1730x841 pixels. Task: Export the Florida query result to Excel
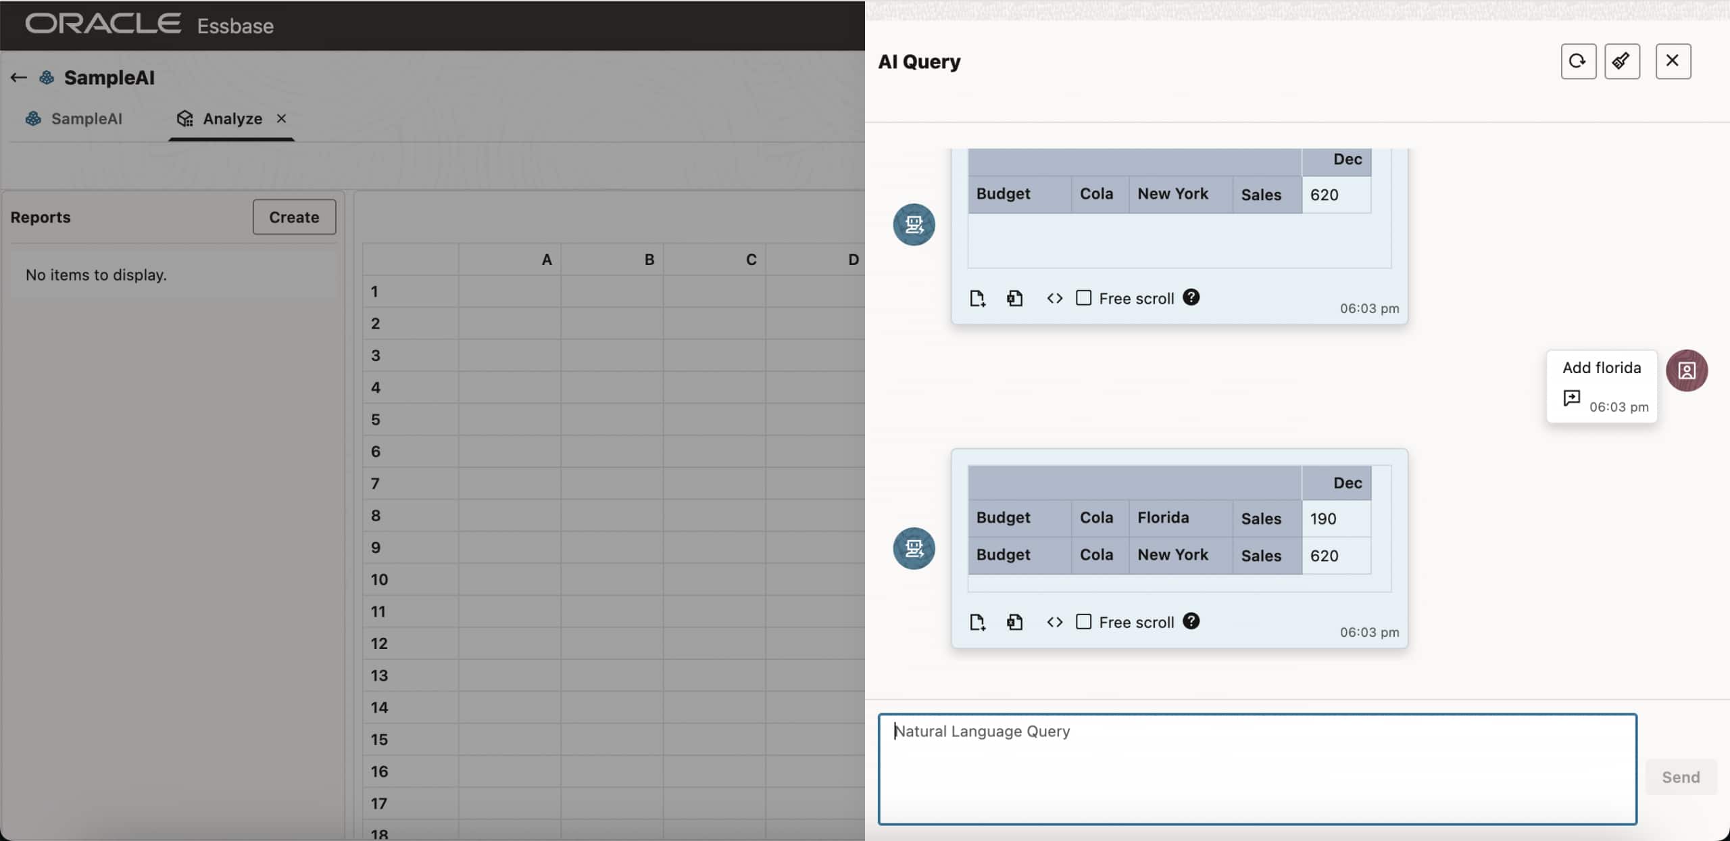1014,621
